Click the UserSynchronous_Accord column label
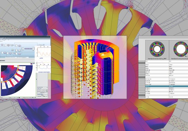The image size is (188, 131). click(x=179, y=59)
